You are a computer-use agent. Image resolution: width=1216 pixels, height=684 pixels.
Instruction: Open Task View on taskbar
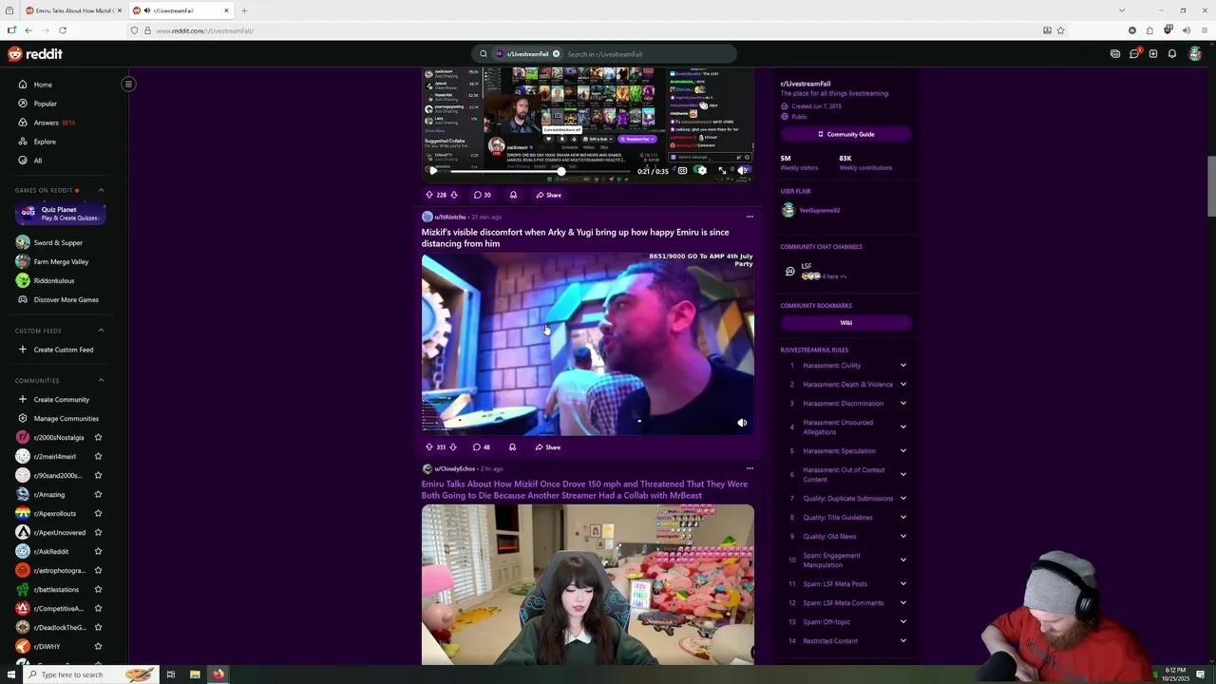[x=171, y=674]
